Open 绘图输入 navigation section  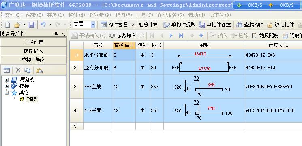[x=34, y=51]
